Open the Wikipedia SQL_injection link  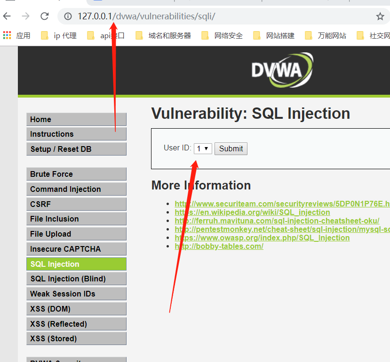point(252,212)
